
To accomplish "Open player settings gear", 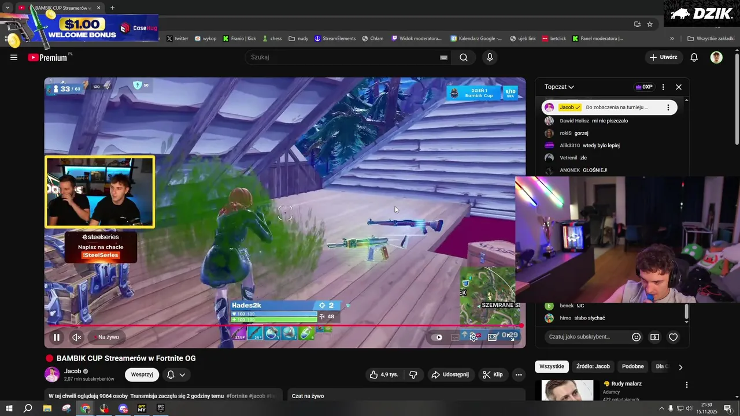I will (474, 337).
